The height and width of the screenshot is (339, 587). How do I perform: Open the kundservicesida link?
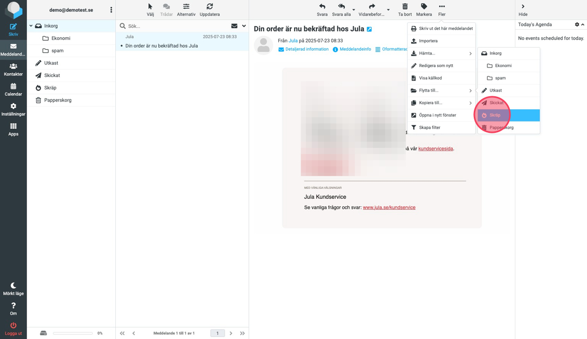(435, 149)
